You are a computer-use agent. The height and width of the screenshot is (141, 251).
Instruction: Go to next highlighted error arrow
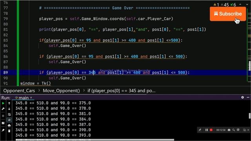click(x=247, y=5)
